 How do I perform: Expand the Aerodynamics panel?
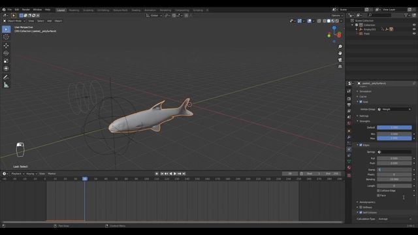367,202
